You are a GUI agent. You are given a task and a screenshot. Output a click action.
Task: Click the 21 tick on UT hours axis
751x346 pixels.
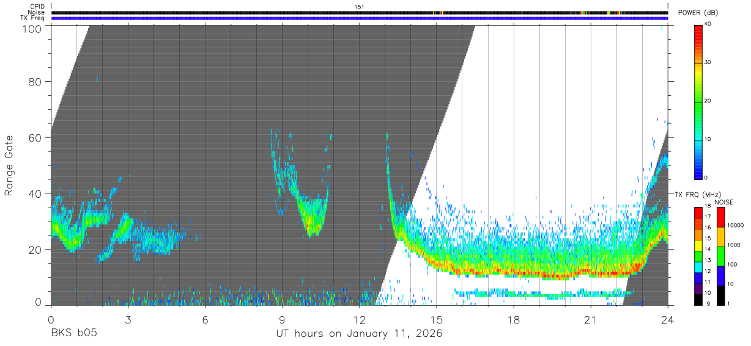click(x=591, y=320)
